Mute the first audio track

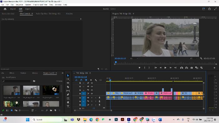(92, 98)
